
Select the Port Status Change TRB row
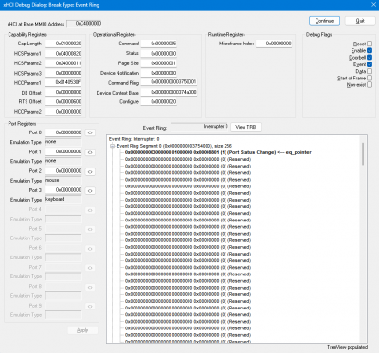218,152
